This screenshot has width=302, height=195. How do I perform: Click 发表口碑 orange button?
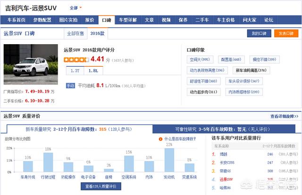(286, 33)
